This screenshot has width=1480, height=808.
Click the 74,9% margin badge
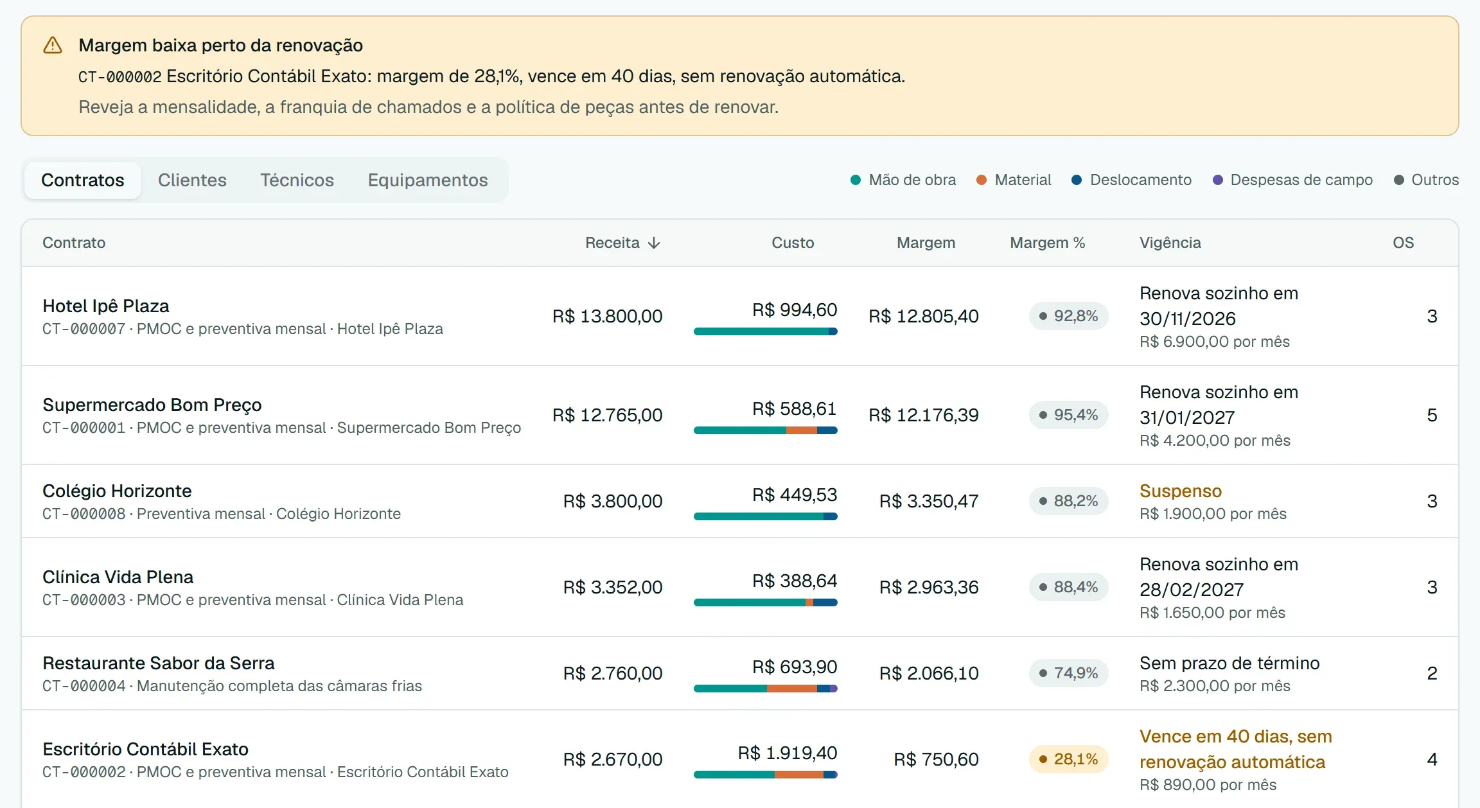(x=1068, y=673)
